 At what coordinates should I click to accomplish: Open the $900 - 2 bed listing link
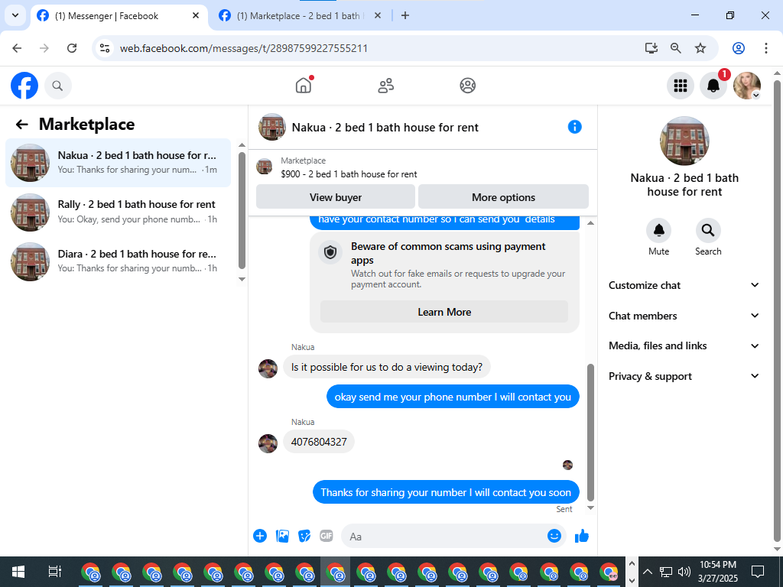349,174
